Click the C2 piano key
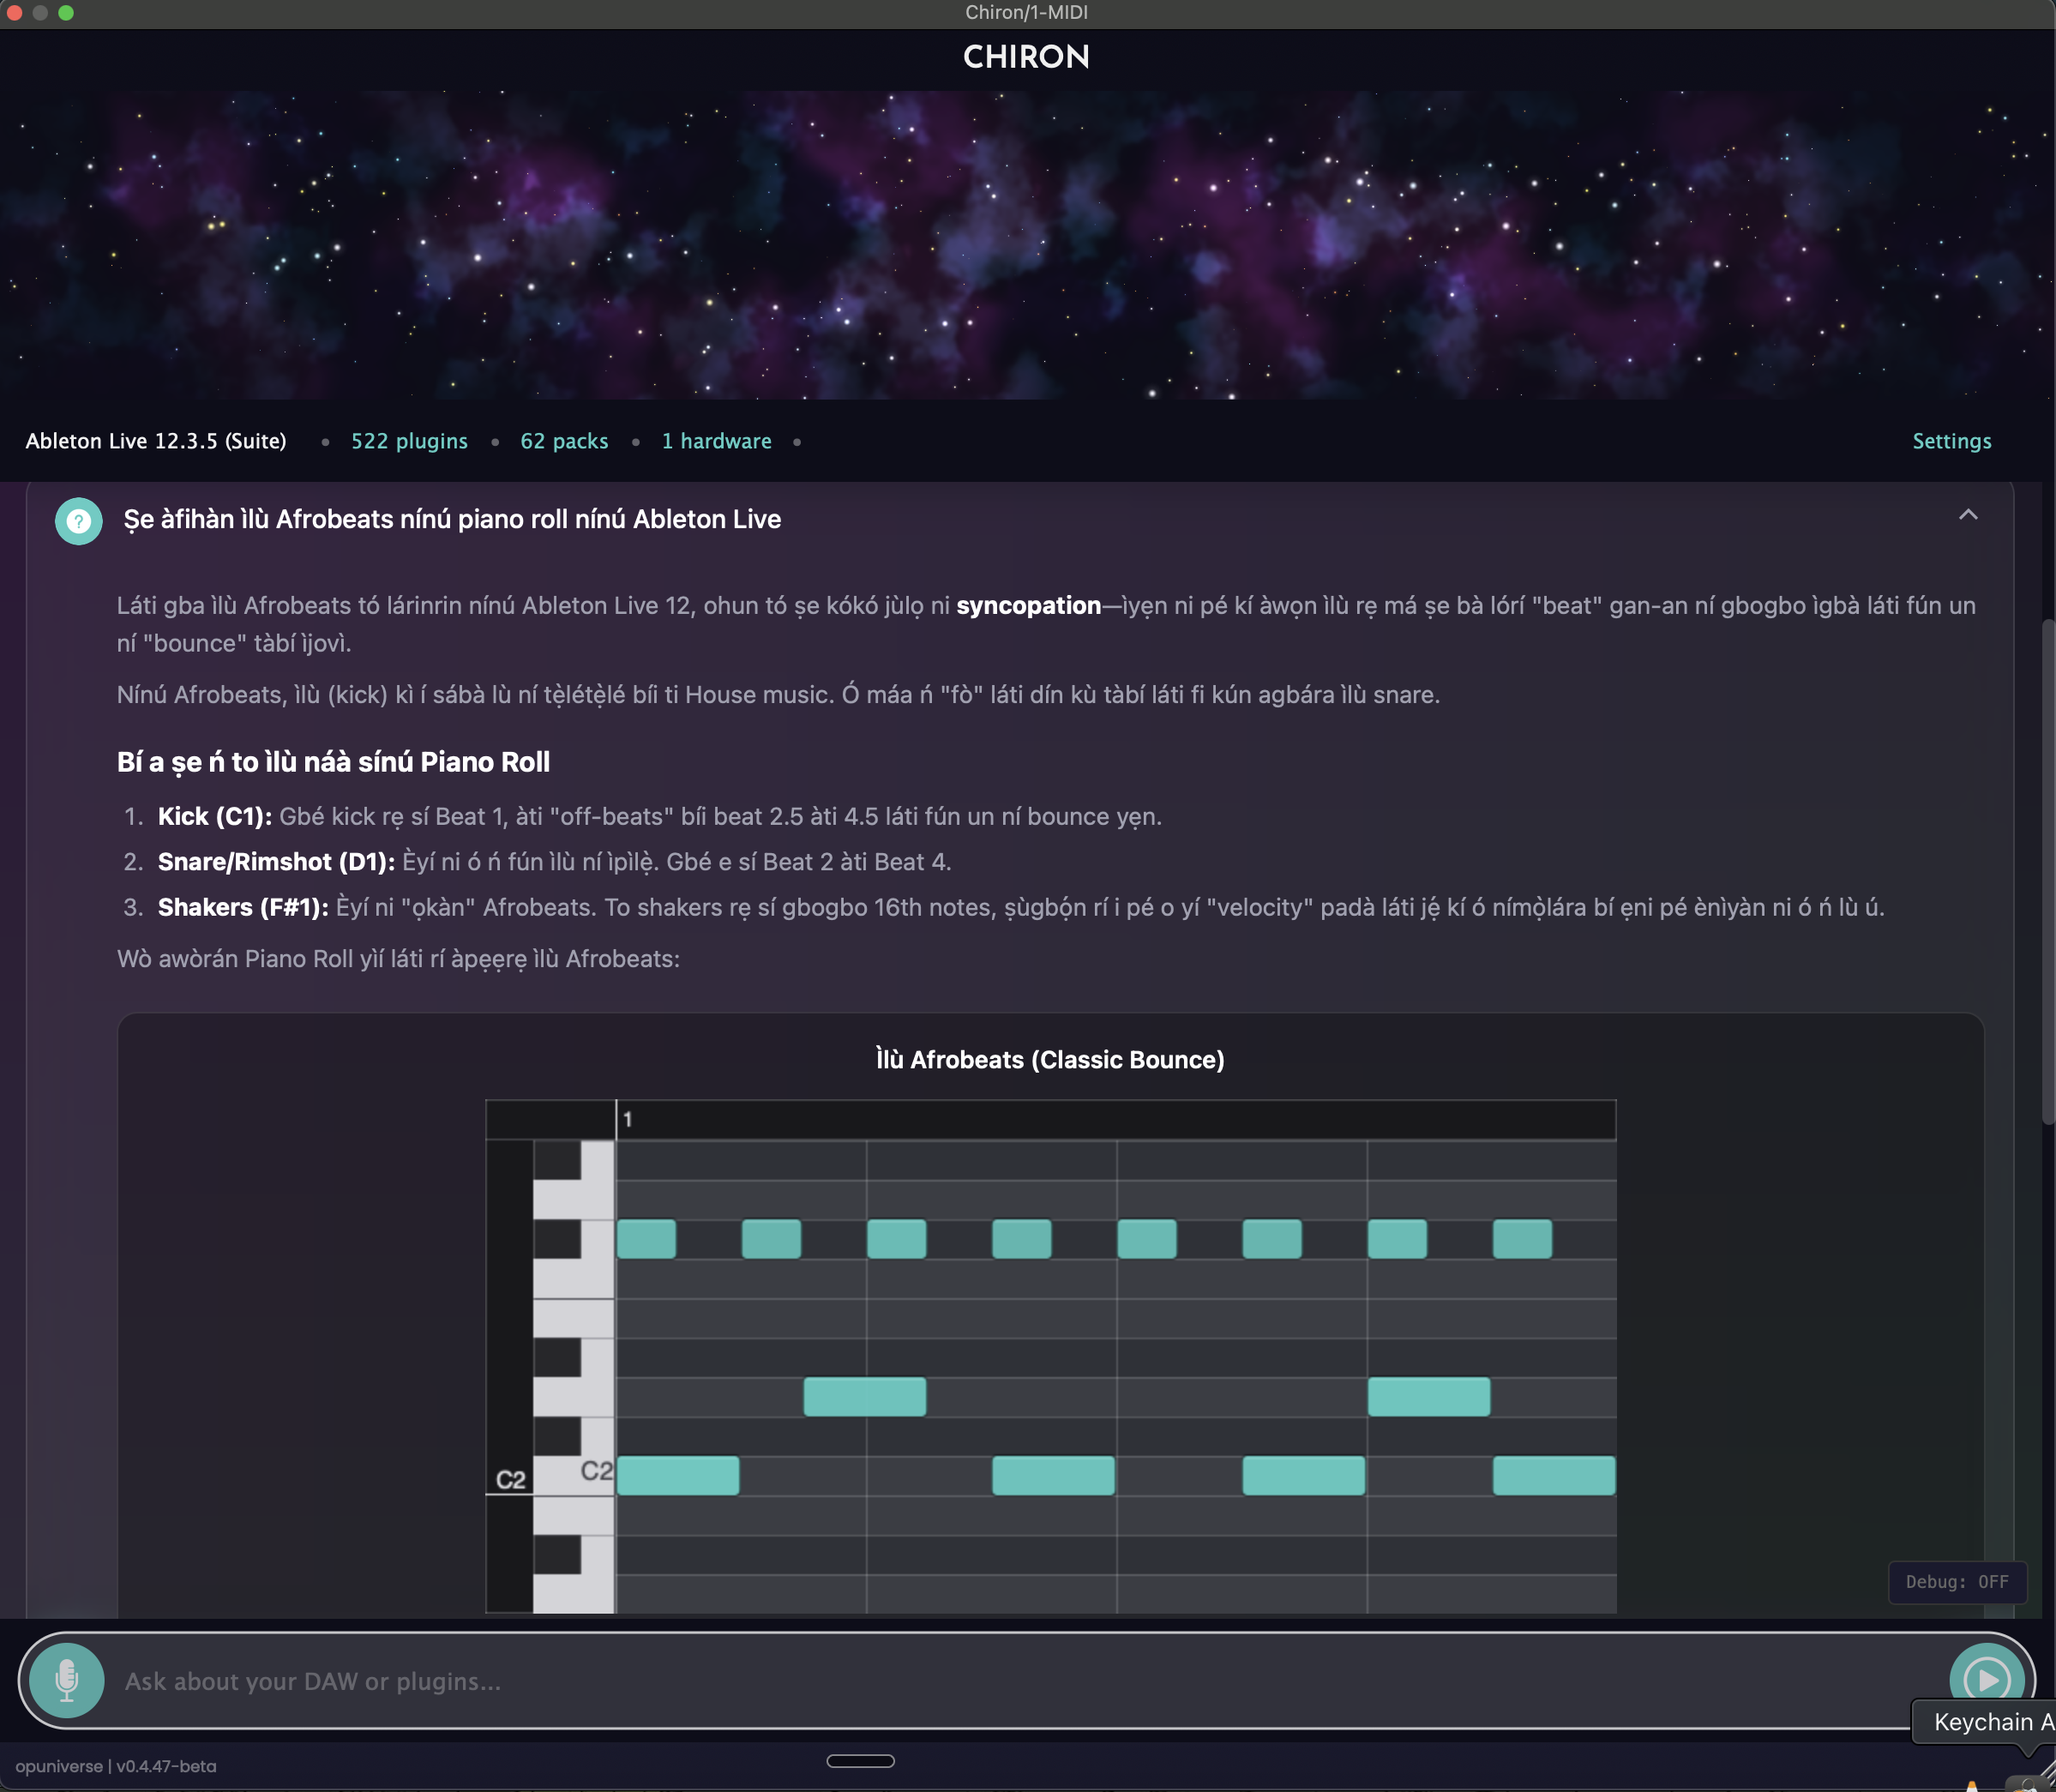The width and height of the screenshot is (2056, 1792). 573,1476
